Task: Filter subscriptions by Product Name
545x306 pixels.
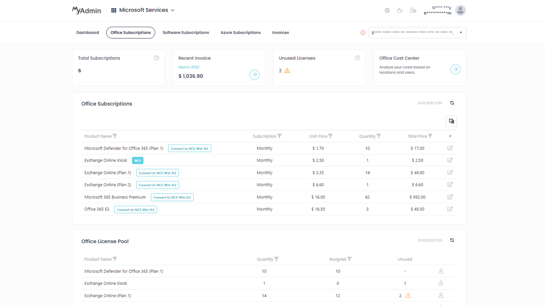Action: [115, 136]
